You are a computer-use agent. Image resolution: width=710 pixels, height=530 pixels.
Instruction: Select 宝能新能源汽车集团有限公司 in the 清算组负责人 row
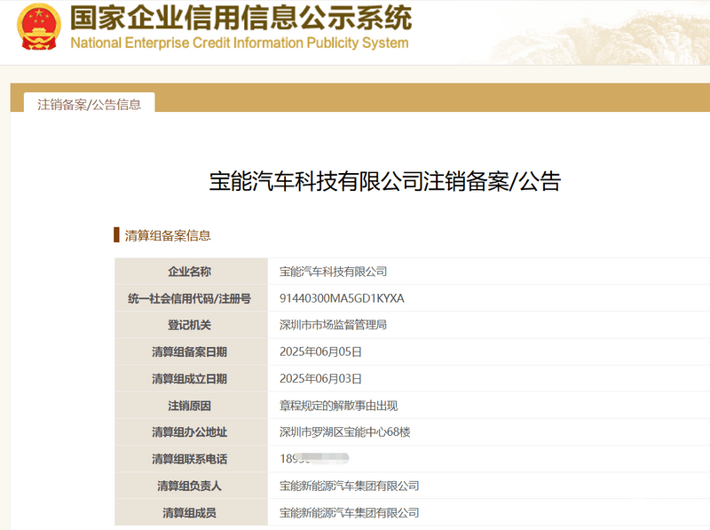point(349,486)
